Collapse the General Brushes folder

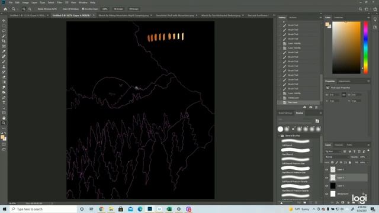point(279,135)
